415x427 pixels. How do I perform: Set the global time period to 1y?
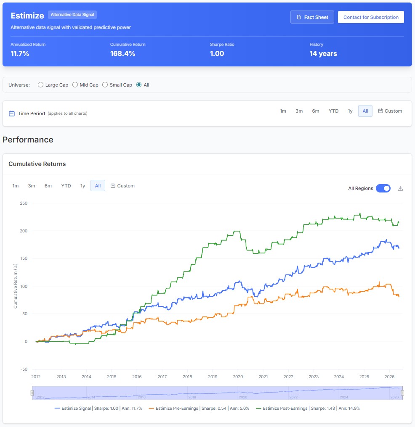pyautogui.click(x=350, y=111)
